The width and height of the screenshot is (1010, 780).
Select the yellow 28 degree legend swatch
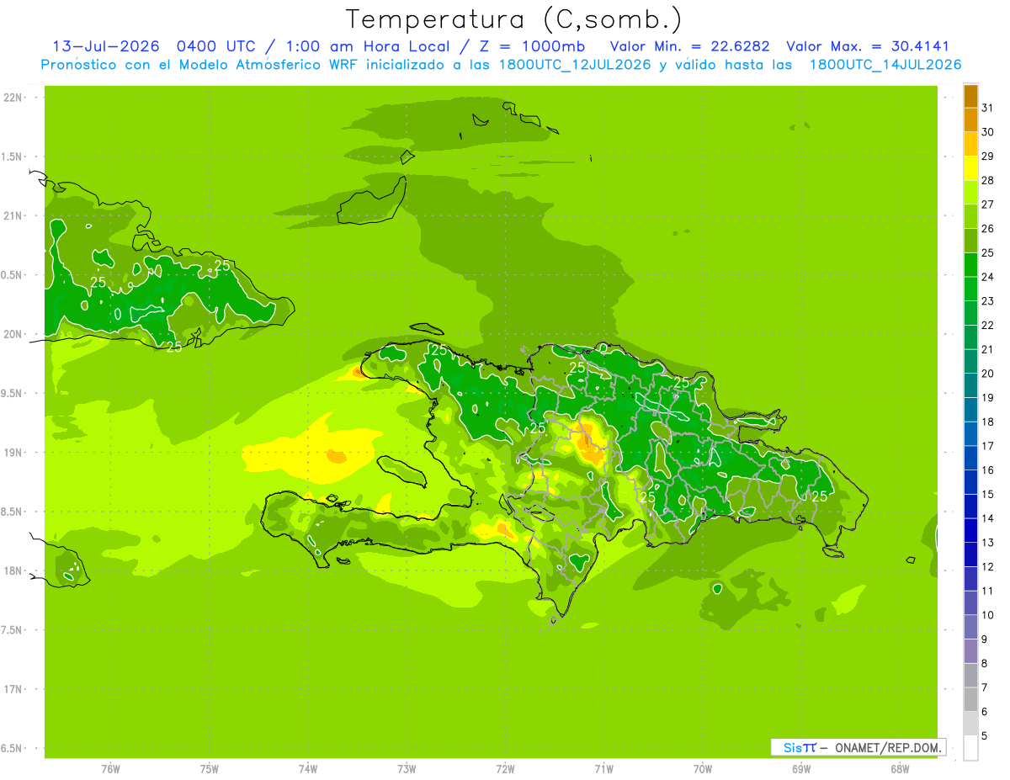970,168
